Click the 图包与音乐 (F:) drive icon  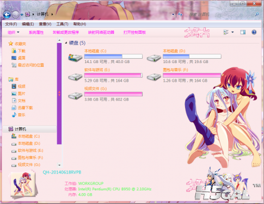click(154, 77)
